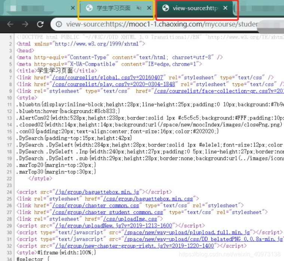This screenshot has width=284, height=261.
Task: Open the uploadNew.js?v=2019-1213-1600 link
Action: tap(114, 226)
